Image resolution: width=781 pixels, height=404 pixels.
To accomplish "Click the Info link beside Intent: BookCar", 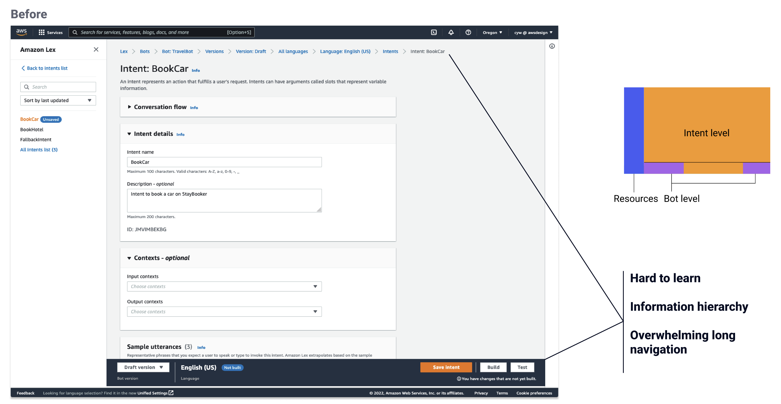I will [196, 70].
